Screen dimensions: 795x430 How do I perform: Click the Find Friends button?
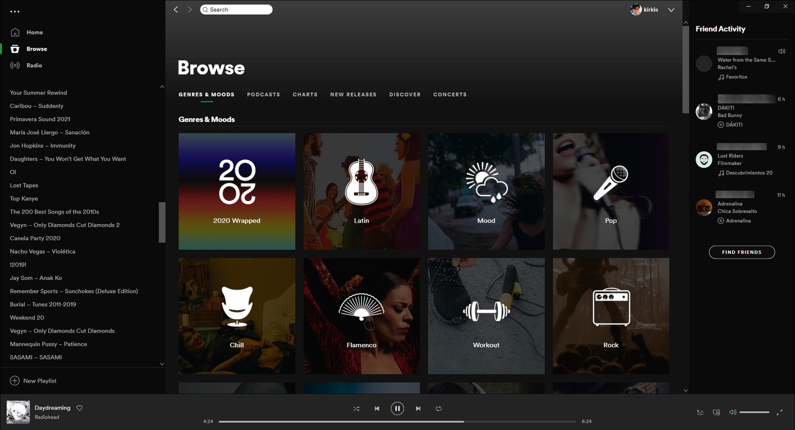click(x=742, y=252)
